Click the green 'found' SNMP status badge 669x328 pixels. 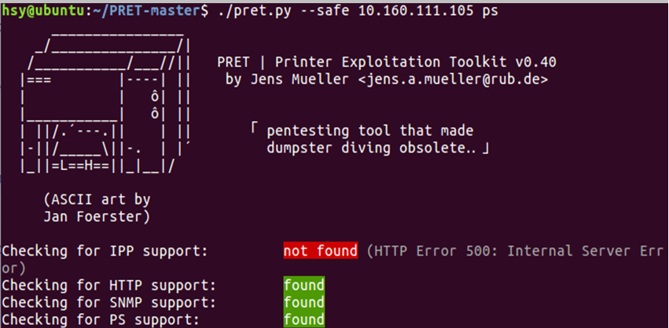[304, 302]
